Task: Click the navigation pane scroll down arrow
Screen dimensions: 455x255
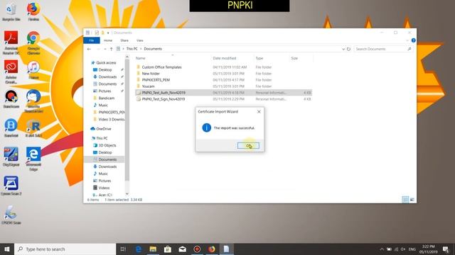Action: pyautogui.click(x=127, y=193)
